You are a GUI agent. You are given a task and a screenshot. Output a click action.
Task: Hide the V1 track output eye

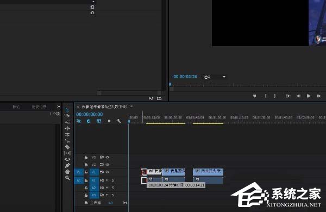click(x=107, y=172)
